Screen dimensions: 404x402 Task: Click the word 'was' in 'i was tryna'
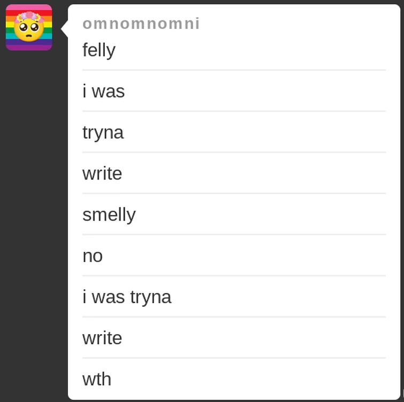(108, 297)
